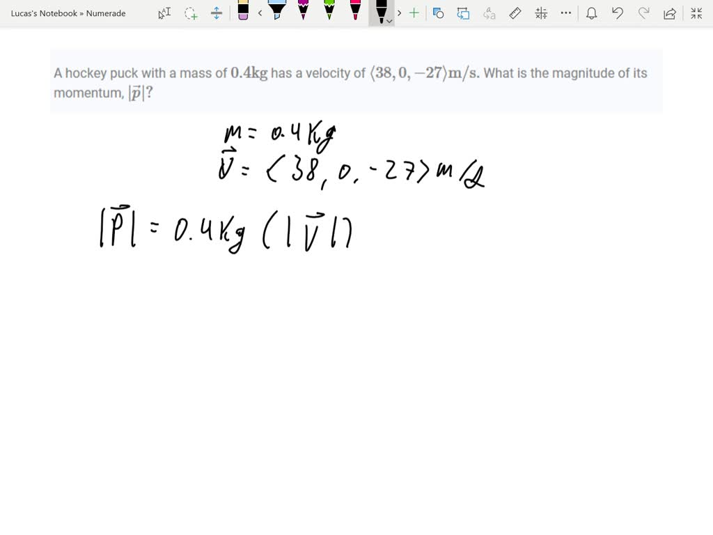Select the light blue highlighter

click(x=277, y=10)
